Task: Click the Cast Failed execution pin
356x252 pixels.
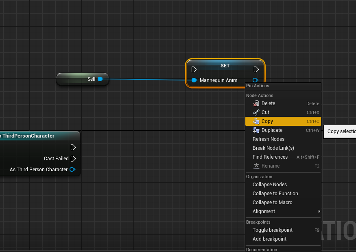Action: (x=73, y=159)
